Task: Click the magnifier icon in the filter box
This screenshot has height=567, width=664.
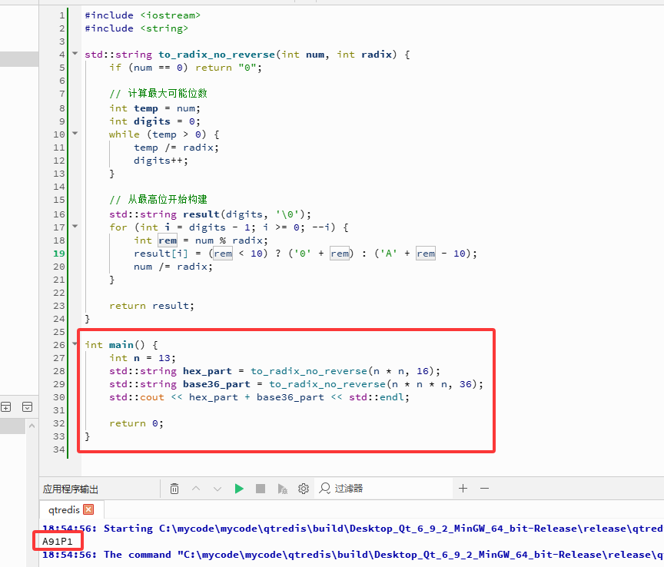Action: [x=325, y=488]
